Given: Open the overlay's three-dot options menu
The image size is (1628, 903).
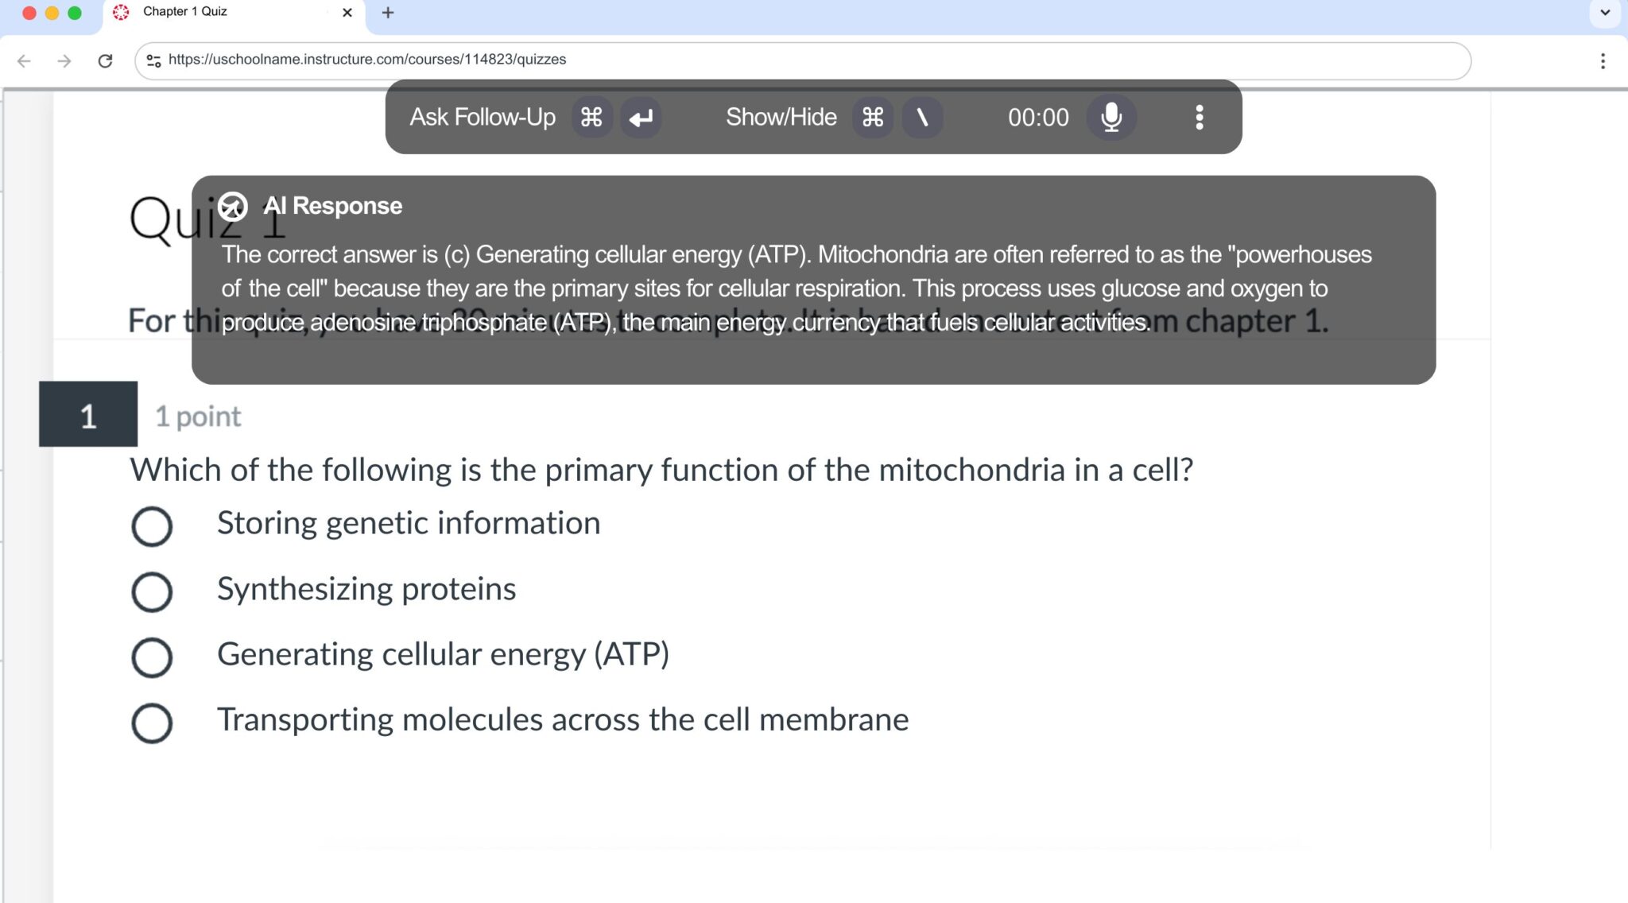Looking at the screenshot, I should click(x=1199, y=118).
